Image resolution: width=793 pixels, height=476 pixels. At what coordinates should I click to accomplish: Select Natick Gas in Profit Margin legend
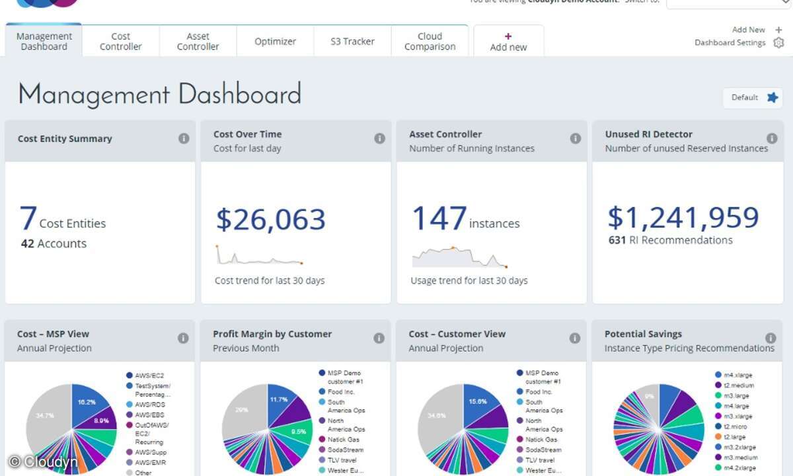click(x=339, y=439)
